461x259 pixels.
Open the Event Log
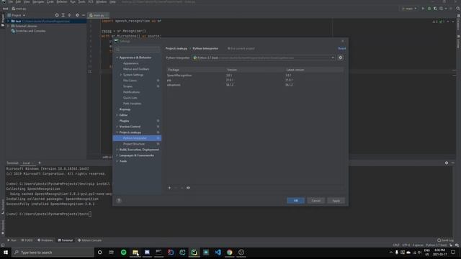pyautogui.click(x=445, y=240)
